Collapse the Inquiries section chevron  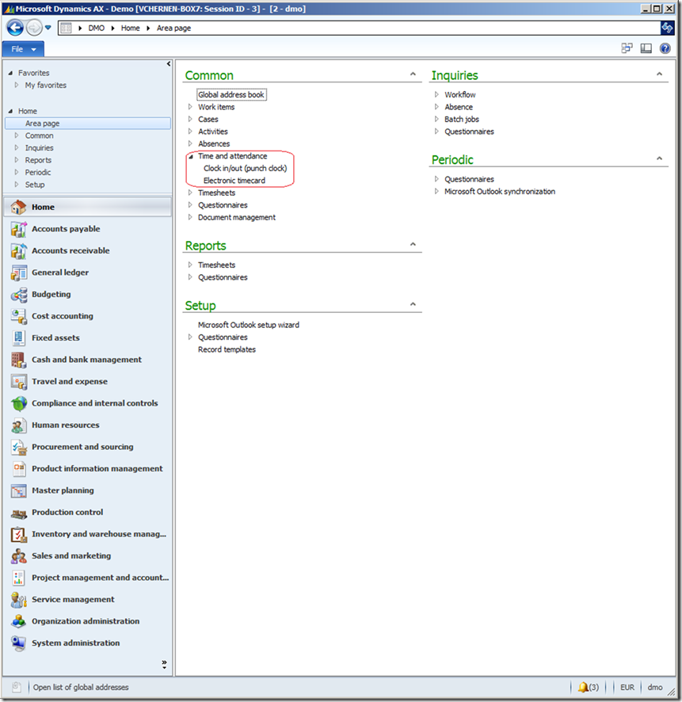pyautogui.click(x=659, y=74)
